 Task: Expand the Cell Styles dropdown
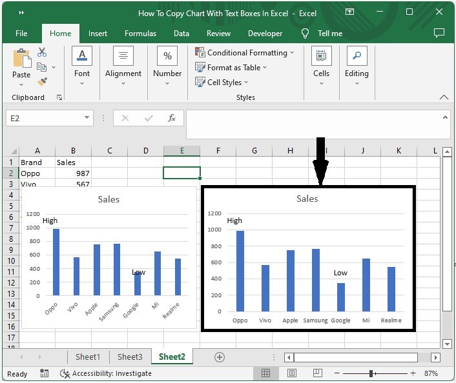[x=222, y=83]
